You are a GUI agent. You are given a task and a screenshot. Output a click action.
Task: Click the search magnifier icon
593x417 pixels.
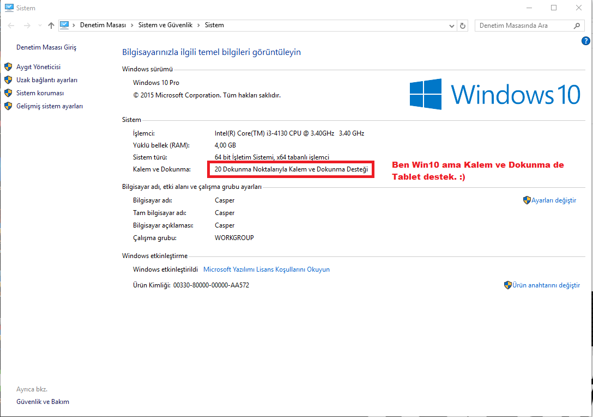pyautogui.click(x=576, y=26)
